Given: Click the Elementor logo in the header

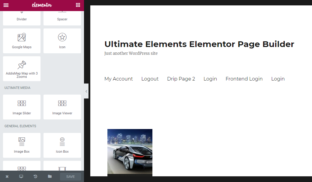Looking at the screenshot, I should point(42,5).
